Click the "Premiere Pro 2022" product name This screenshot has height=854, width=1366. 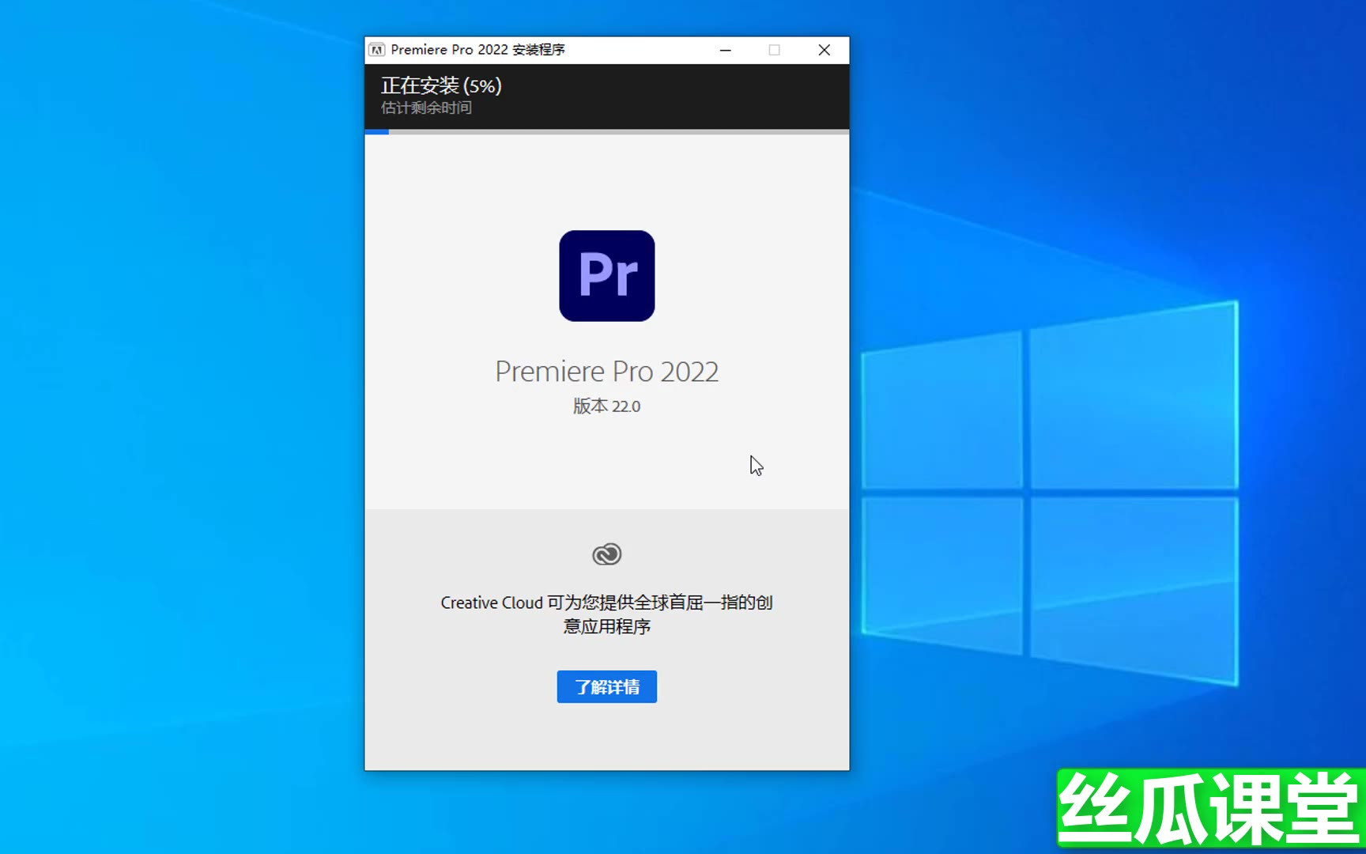tap(606, 372)
